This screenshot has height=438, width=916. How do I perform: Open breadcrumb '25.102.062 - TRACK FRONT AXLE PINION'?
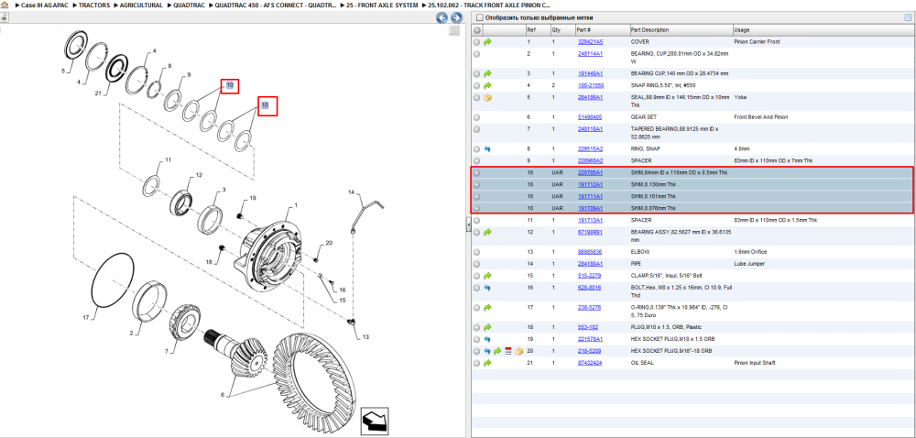[x=489, y=5]
